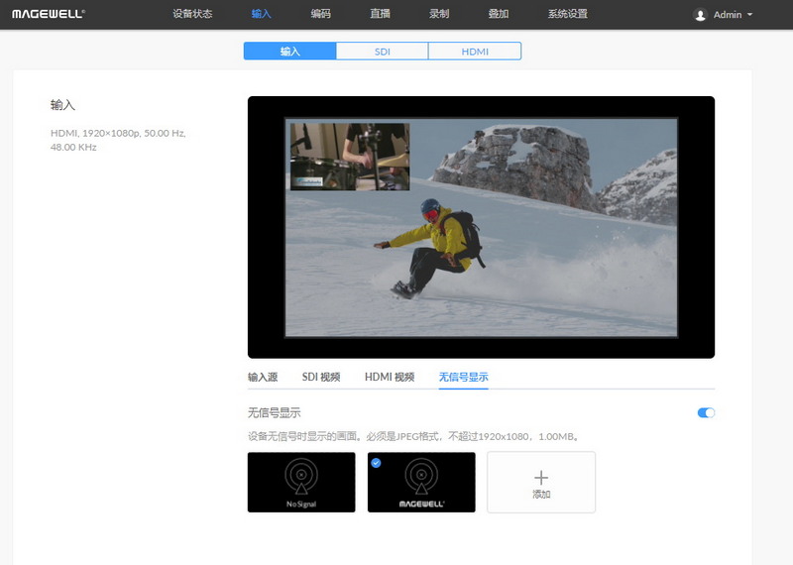Select the No Signal default image thumbnail

click(301, 483)
